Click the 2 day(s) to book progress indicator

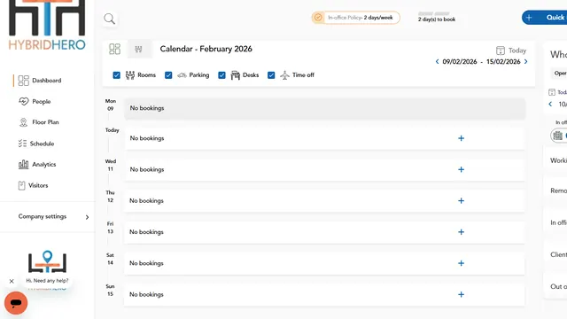pyautogui.click(x=437, y=17)
